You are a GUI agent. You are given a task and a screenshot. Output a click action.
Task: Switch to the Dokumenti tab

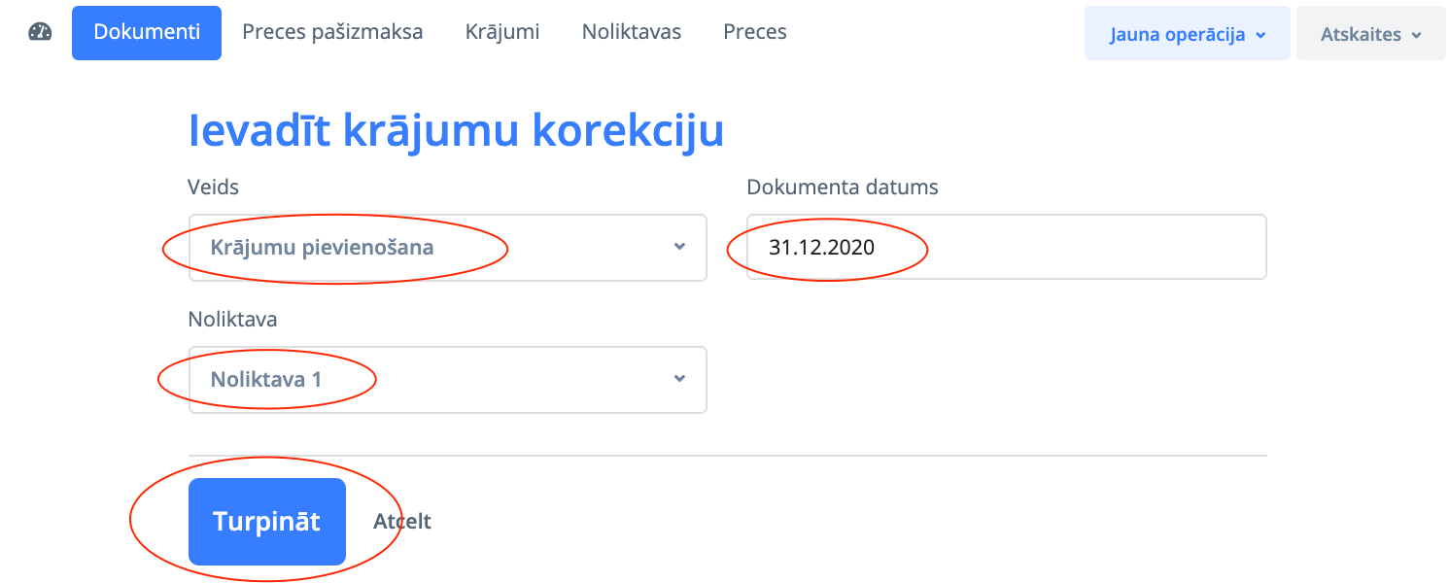[147, 32]
